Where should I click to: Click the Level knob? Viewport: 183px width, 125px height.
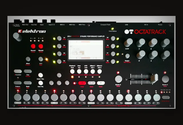(x=128, y=43)
